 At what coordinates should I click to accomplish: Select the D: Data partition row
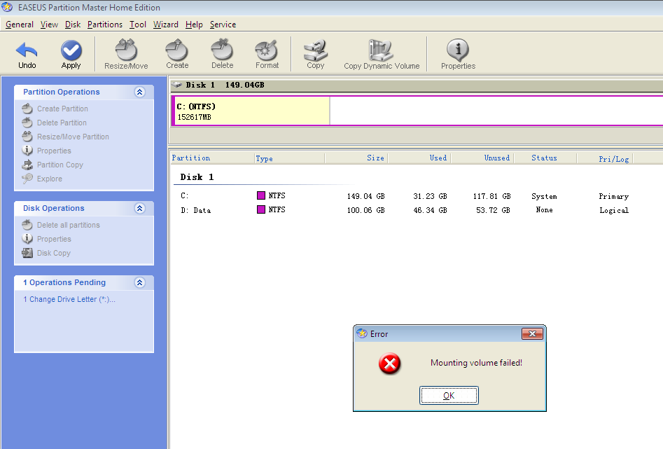404,210
